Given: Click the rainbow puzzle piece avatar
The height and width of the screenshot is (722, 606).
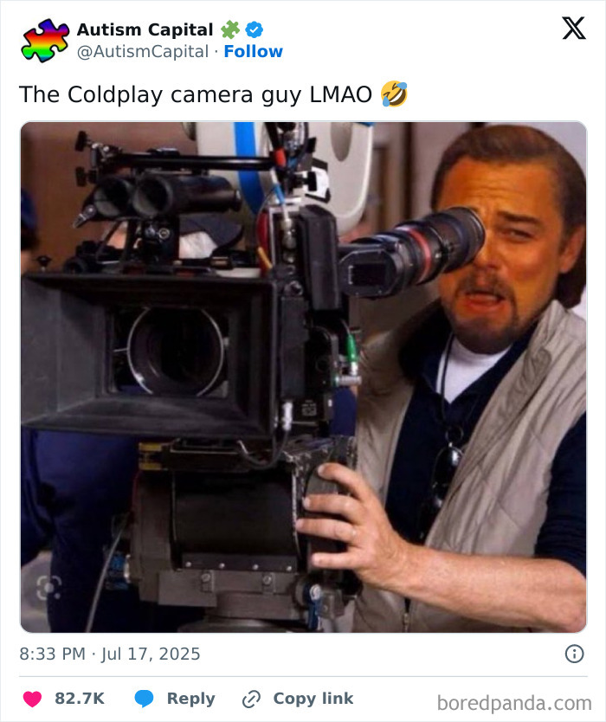Looking at the screenshot, I should pyautogui.click(x=45, y=40).
